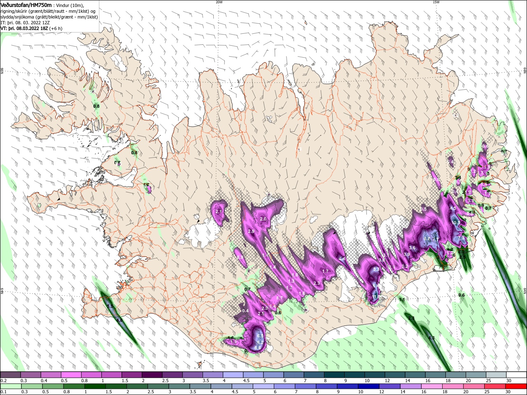Image resolution: width=527 pixels, height=395 pixels.
Task: Click the upper legend swatch between 0.5 and 0.8
Action: 71,374
